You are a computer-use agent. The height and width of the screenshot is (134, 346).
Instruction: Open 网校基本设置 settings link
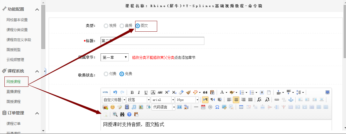pos(17,20)
